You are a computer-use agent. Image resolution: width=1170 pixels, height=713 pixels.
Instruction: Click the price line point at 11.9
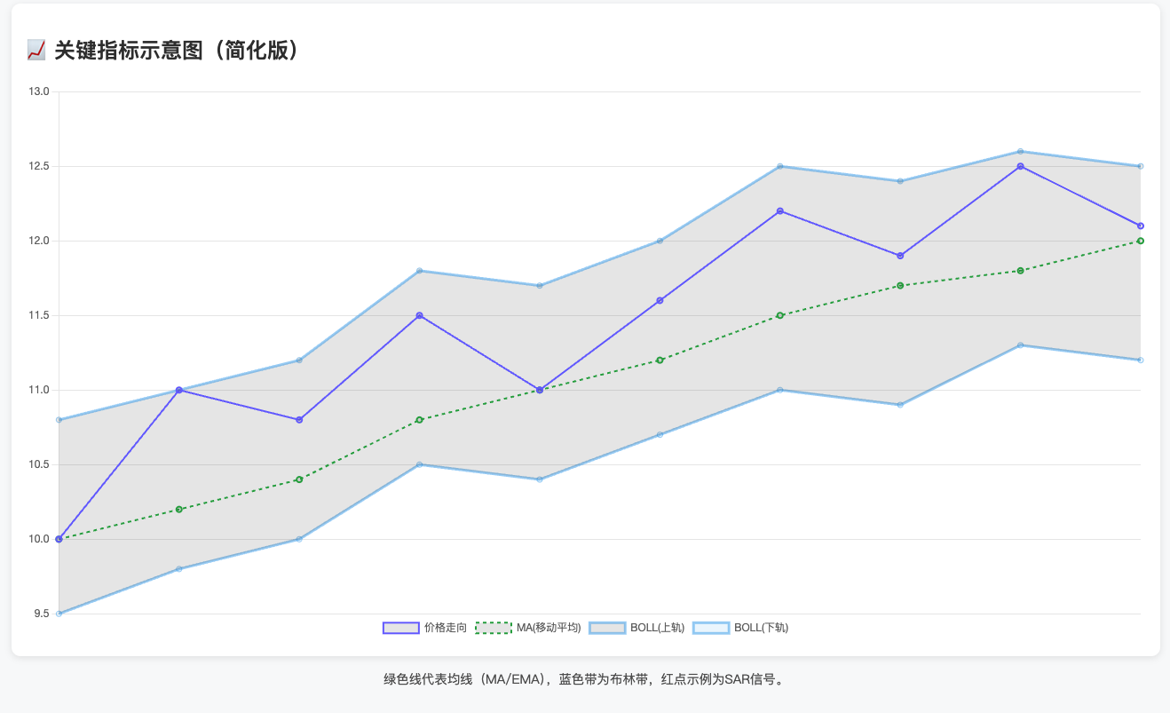[x=900, y=256]
